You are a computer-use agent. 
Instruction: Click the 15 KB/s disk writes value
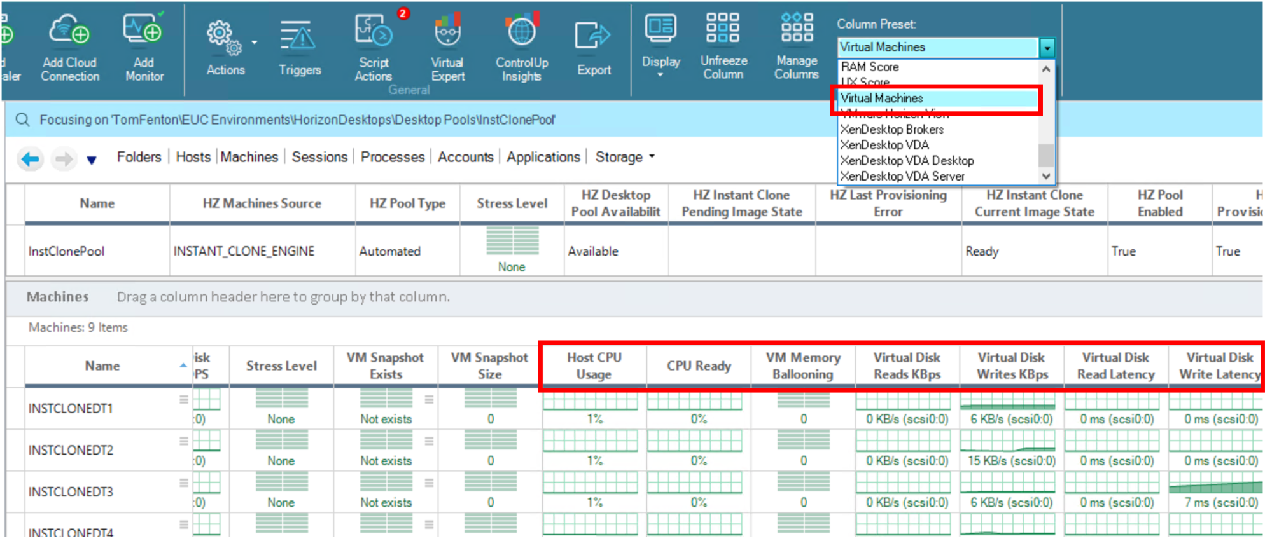tap(1012, 461)
